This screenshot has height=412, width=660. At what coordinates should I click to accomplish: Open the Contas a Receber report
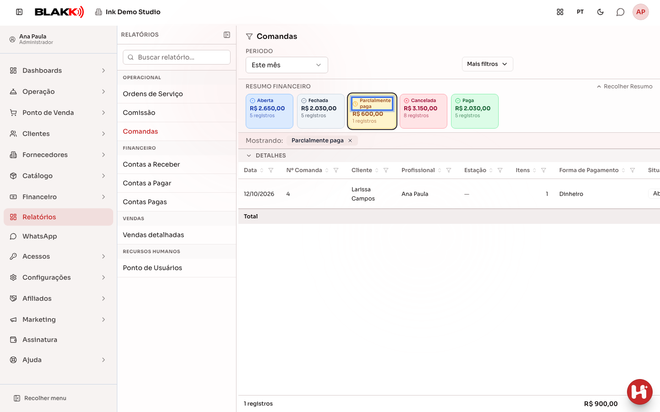click(176, 164)
